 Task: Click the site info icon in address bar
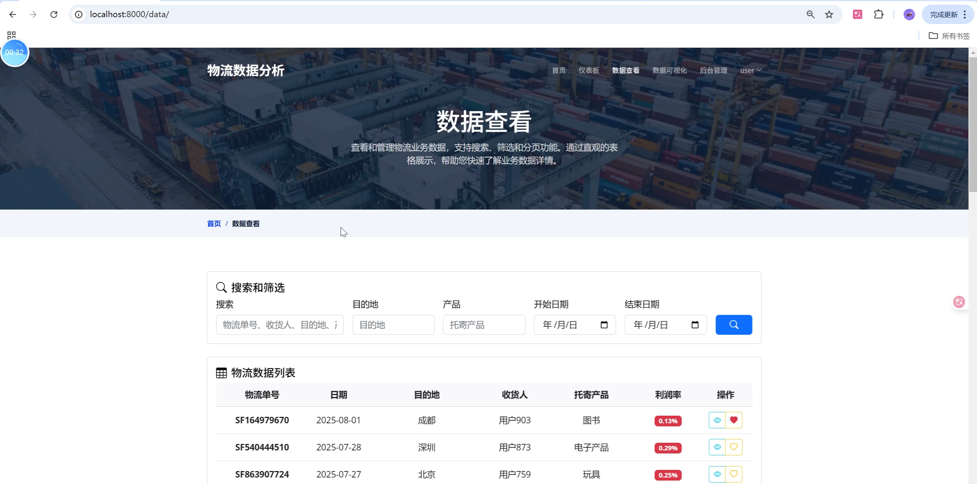coord(79,15)
